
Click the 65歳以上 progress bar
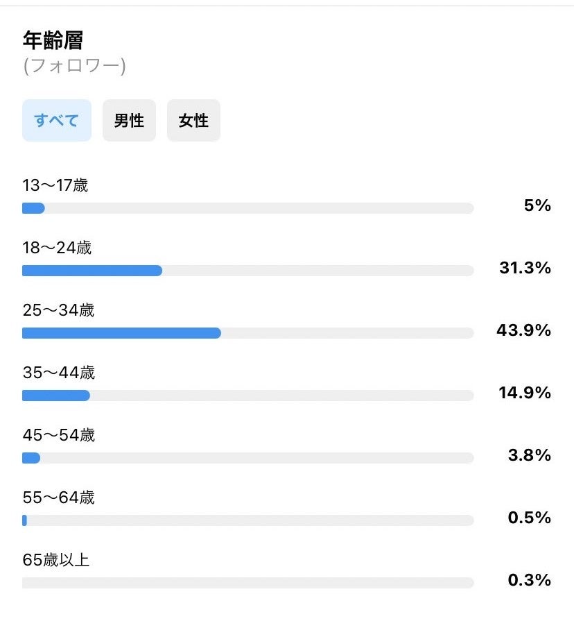coord(247,583)
